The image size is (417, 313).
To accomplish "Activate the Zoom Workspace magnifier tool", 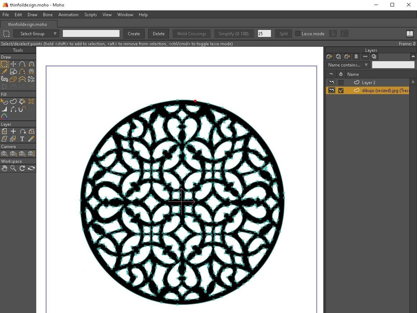I will coord(13,168).
